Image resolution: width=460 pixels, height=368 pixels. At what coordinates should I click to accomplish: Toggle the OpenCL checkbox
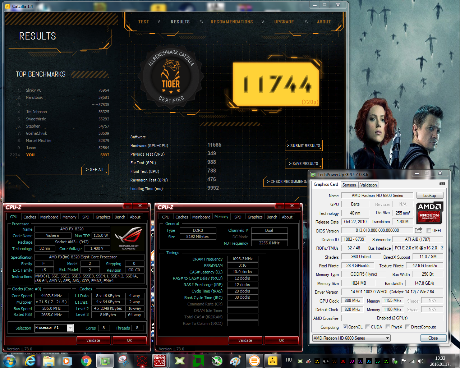pos(345,327)
